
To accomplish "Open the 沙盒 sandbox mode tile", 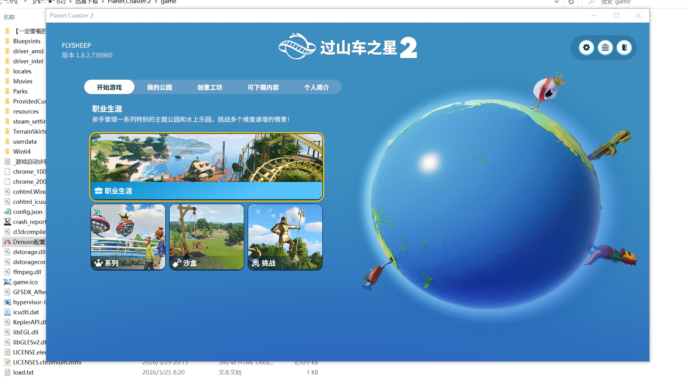I will (x=206, y=237).
